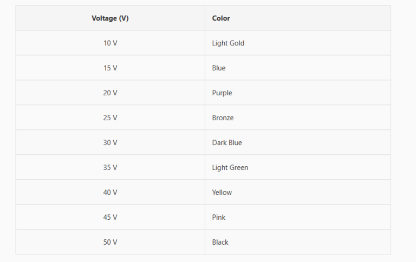Click the Voltage (V) column header
416x262 pixels.
[x=110, y=18]
